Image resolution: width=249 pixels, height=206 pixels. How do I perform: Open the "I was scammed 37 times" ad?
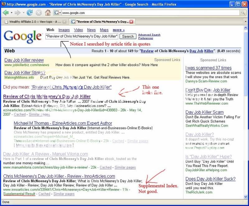[209, 68]
